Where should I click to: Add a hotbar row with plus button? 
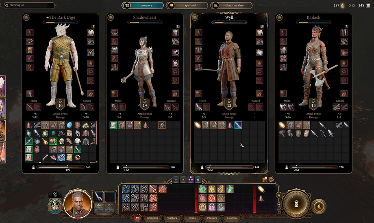tap(279, 205)
